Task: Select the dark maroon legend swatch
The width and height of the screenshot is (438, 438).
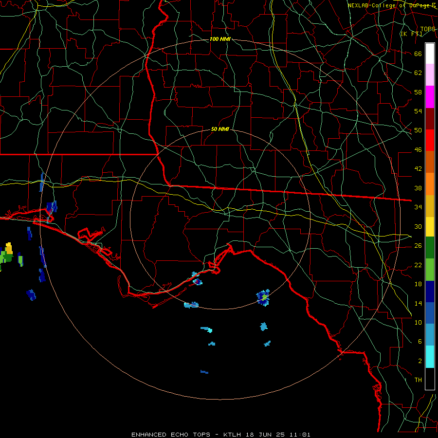Action: pyautogui.click(x=430, y=119)
